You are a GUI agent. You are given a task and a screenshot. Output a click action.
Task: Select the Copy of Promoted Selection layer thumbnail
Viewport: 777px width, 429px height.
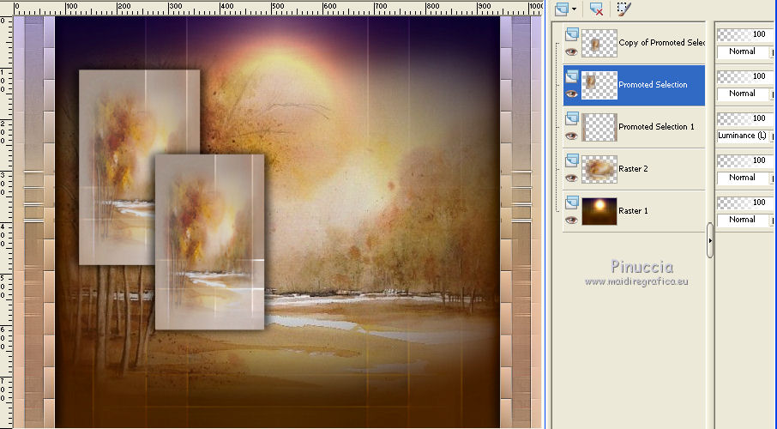tap(599, 43)
